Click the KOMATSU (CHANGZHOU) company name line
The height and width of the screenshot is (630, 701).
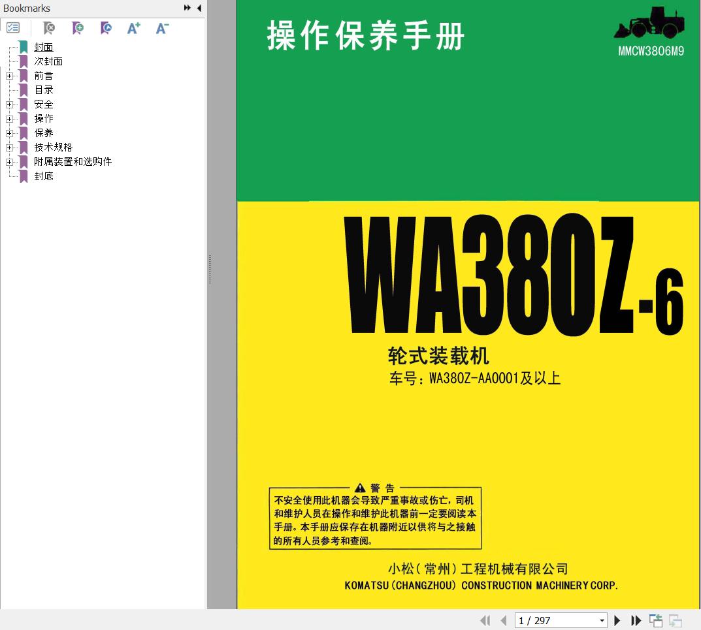pyautogui.click(x=481, y=586)
